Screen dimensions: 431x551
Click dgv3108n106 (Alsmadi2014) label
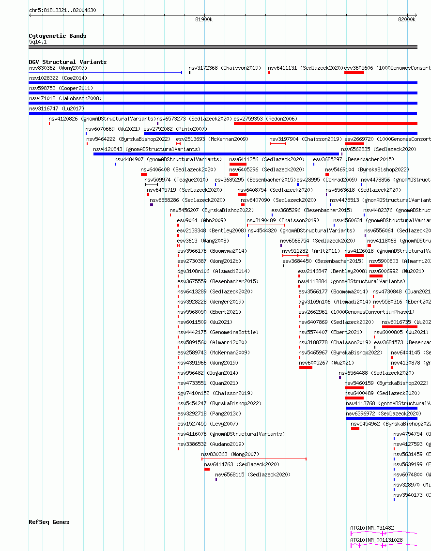click(x=214, y=272)
